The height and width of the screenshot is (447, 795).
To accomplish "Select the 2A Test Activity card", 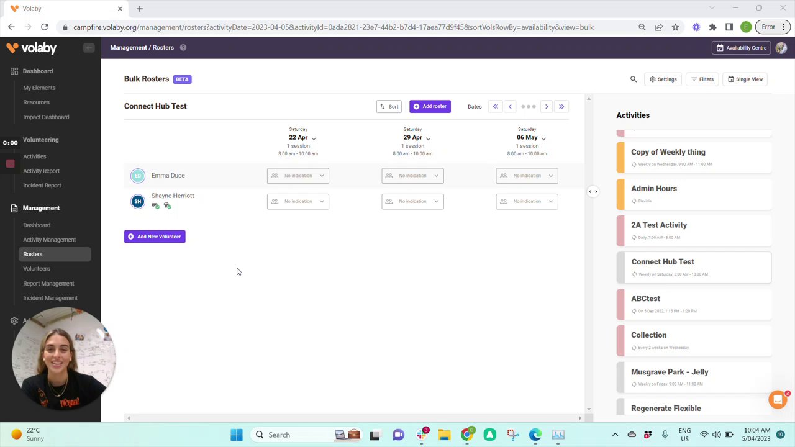I will pyautogui.click(x=694, y=230).
